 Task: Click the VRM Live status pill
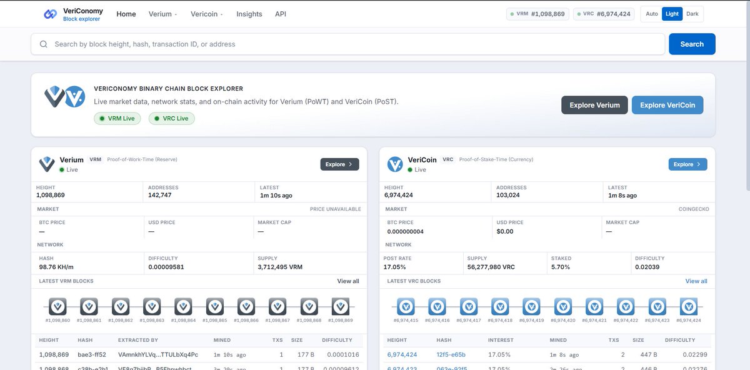[x=117, y=118]
